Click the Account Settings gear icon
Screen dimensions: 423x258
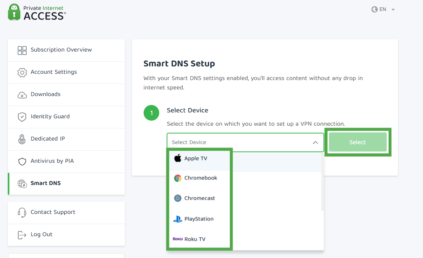tap(22, 72)
